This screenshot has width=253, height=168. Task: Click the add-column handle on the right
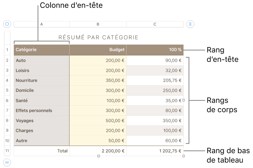pos(190,24)
